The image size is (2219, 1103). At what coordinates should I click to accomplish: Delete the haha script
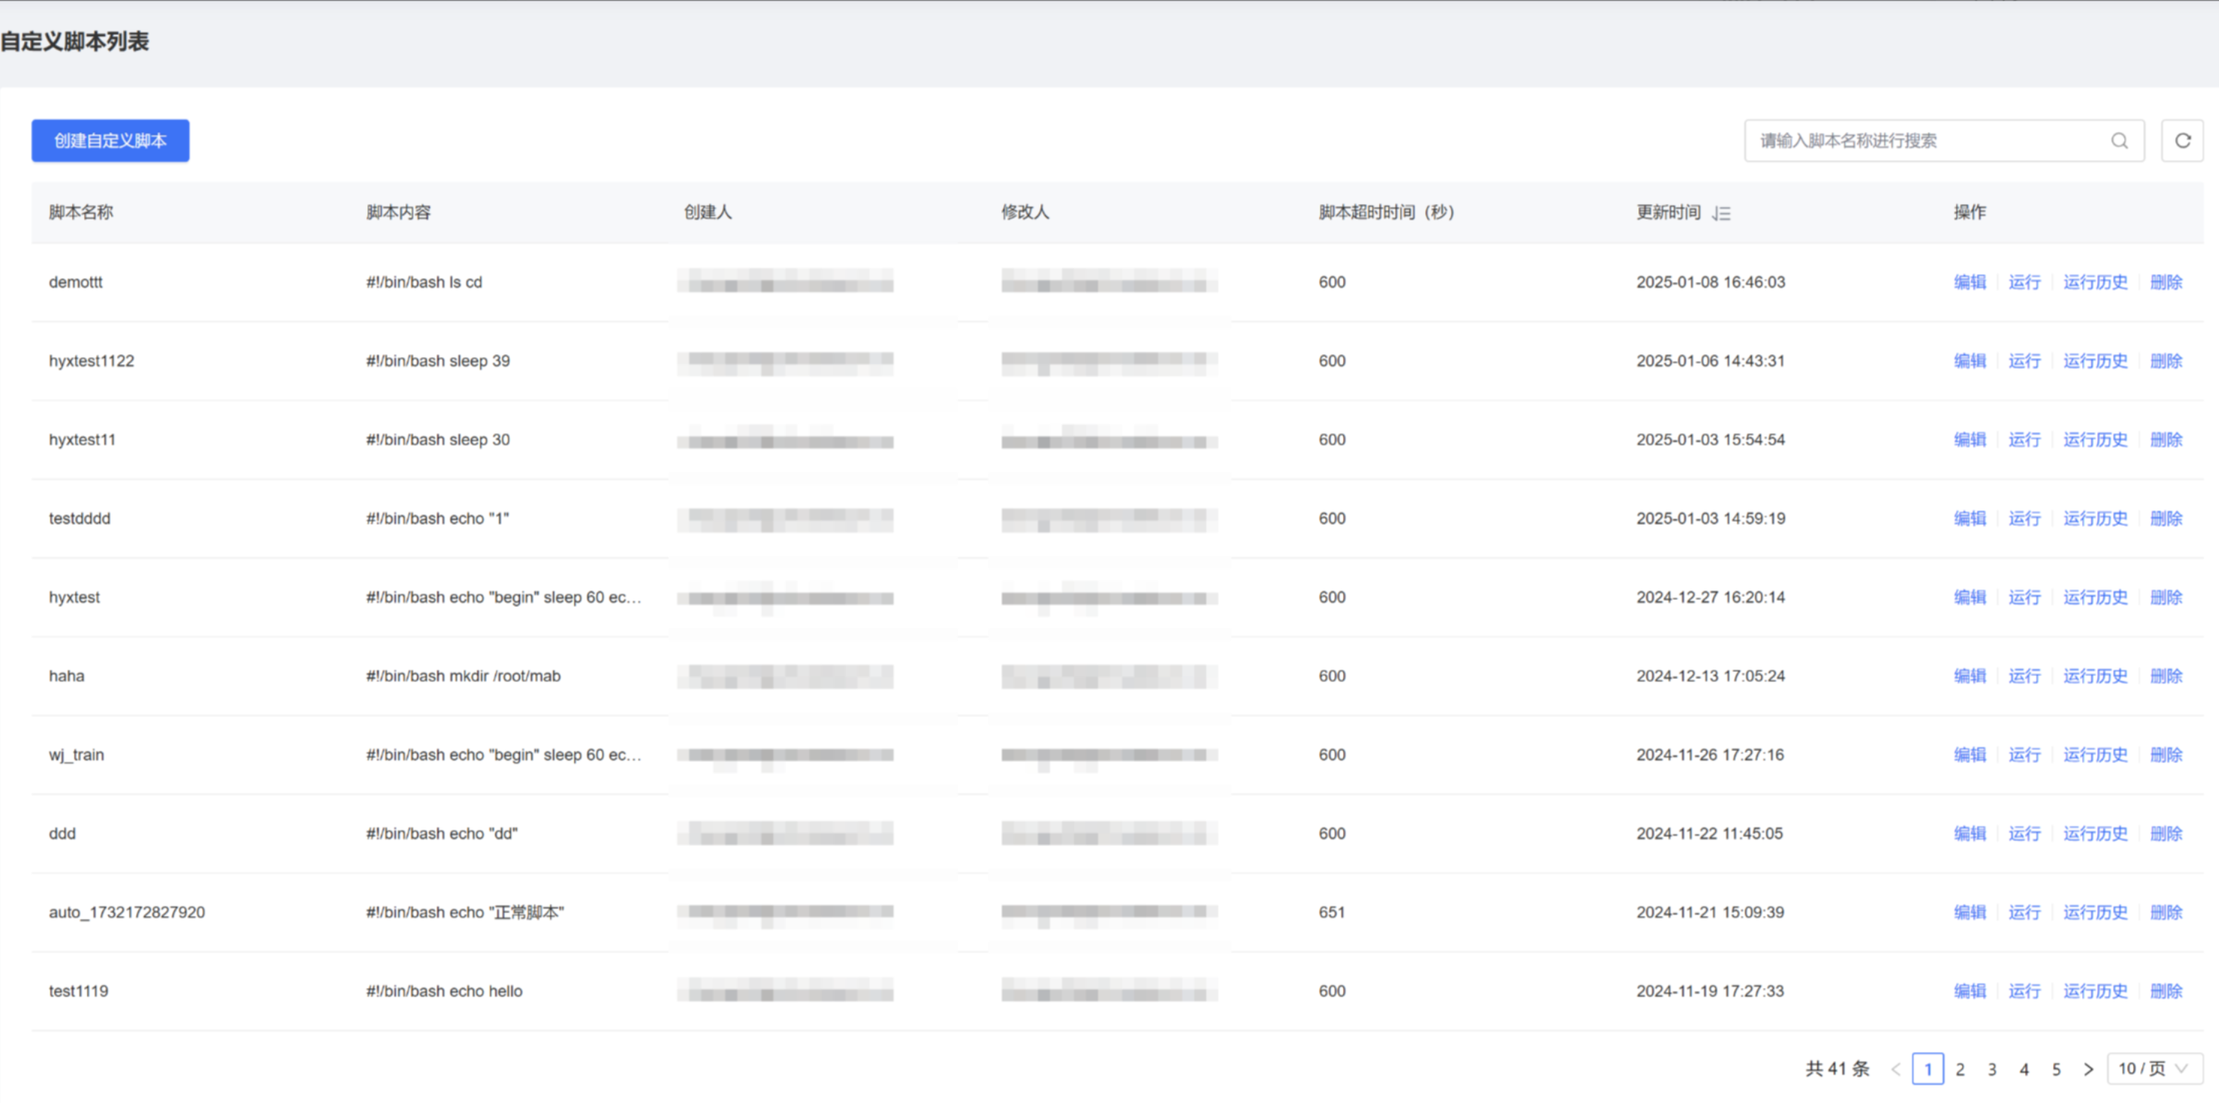2166,676
